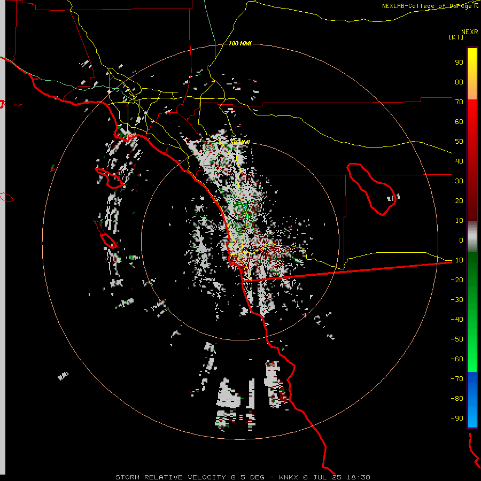Image resolution: width=481 pixels, height=481 pixels.
Task: Click the 70 value on velocity scale
Action: click(x=459, y=102)
